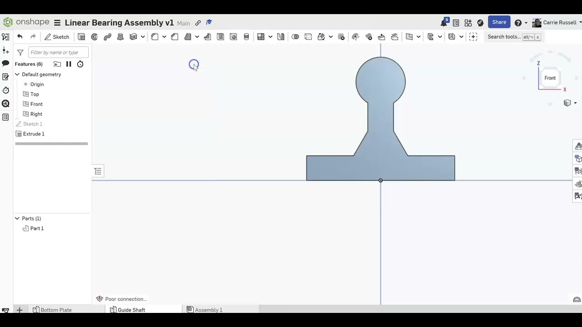Select the Revolve tool
This screenshot has height=327, width=582.
pyautogui.click(x=95, y=37)
